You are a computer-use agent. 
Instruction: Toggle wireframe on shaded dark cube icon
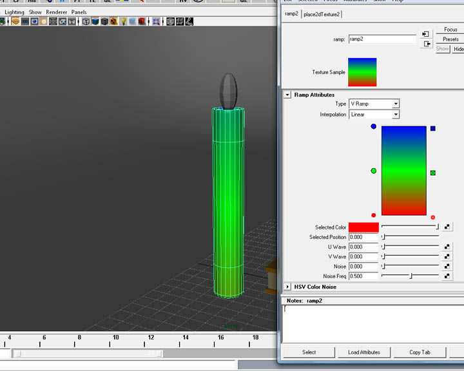point(104,21)
